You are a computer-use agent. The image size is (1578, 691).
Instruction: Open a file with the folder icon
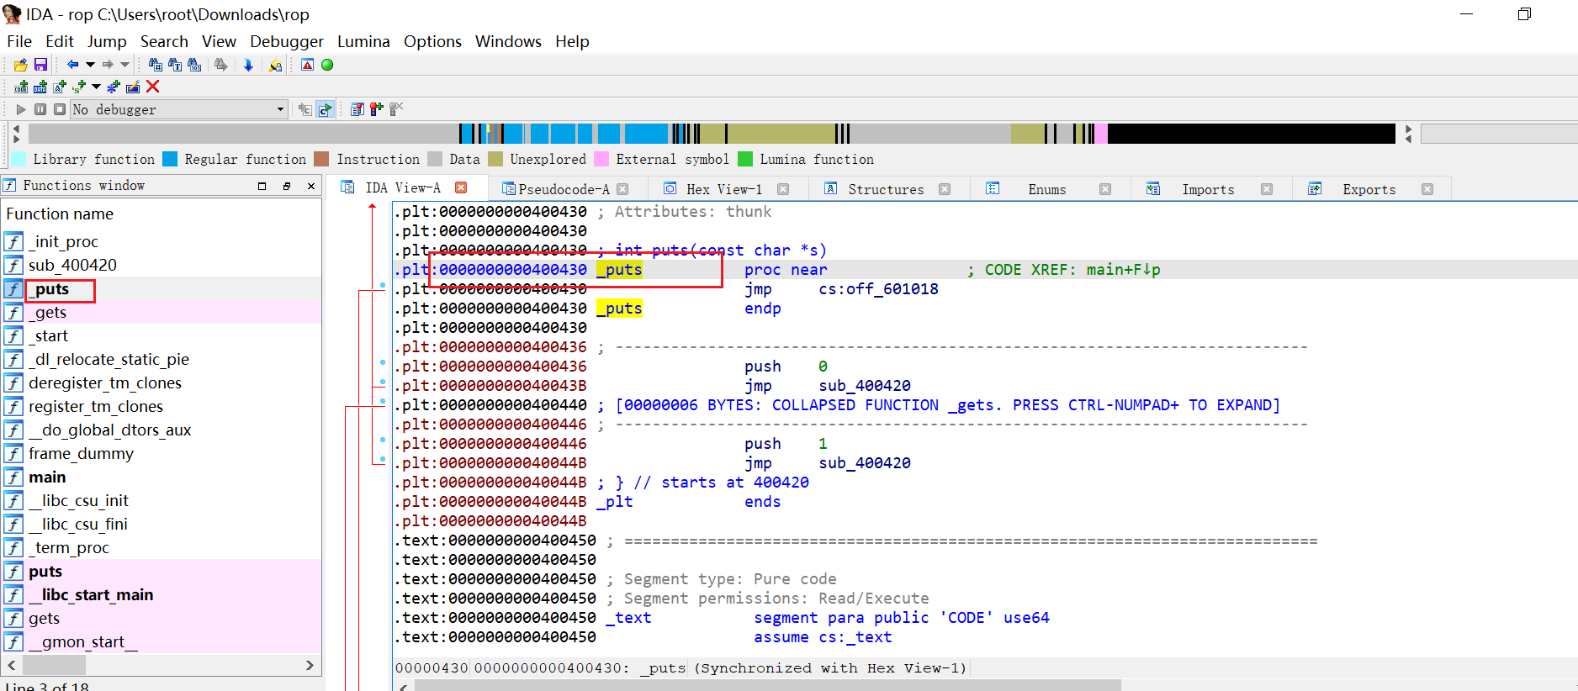pyautogui.click(x=21, y=65)
